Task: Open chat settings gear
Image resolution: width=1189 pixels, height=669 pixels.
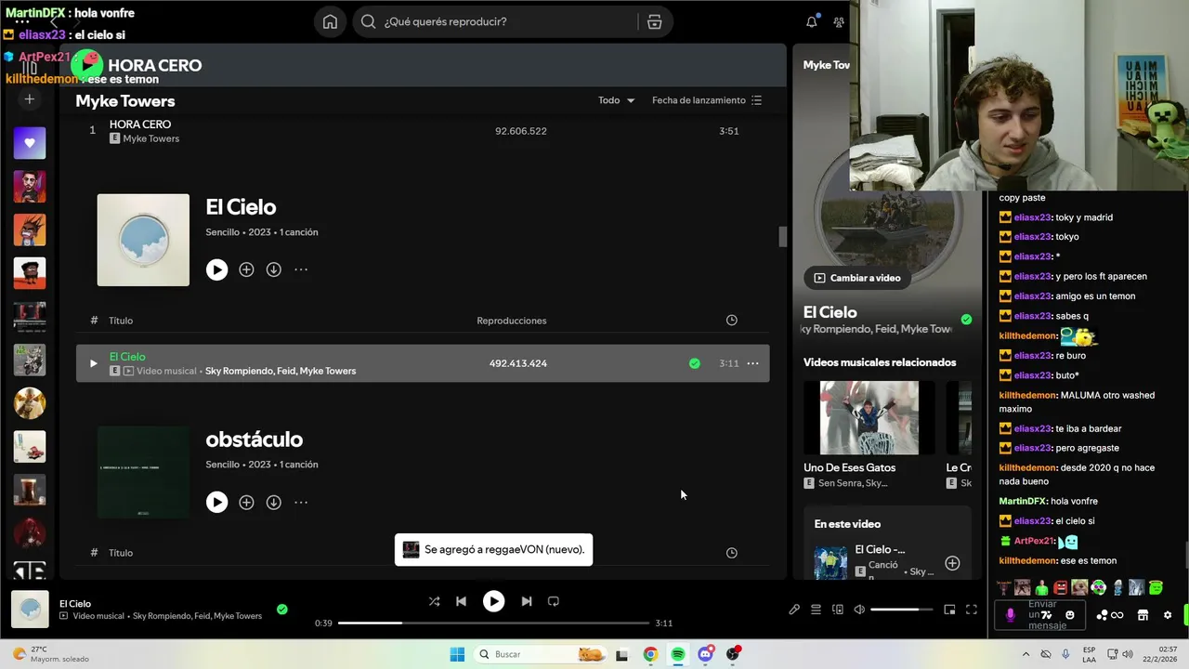Action: click(1168, 615)
